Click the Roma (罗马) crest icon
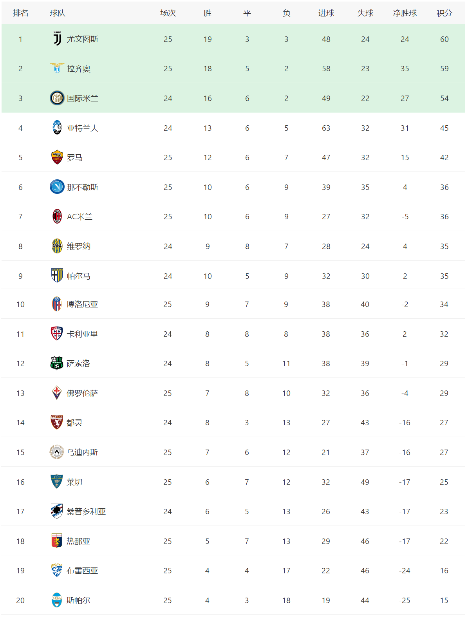468x636 pixels. [x=57, y=157]
